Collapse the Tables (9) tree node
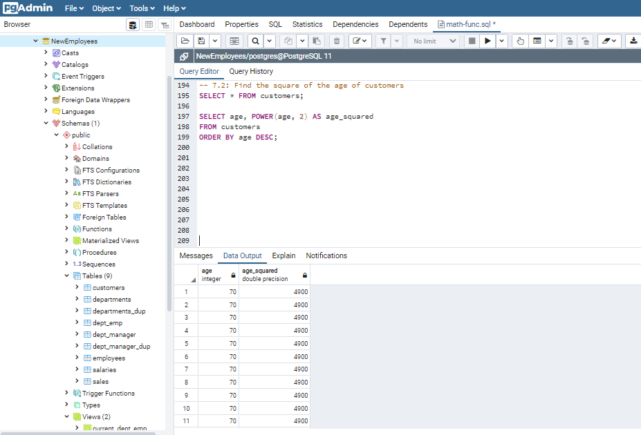Image resolution: width=641 pixels, height=435 pixels. [x=66, y=275]
